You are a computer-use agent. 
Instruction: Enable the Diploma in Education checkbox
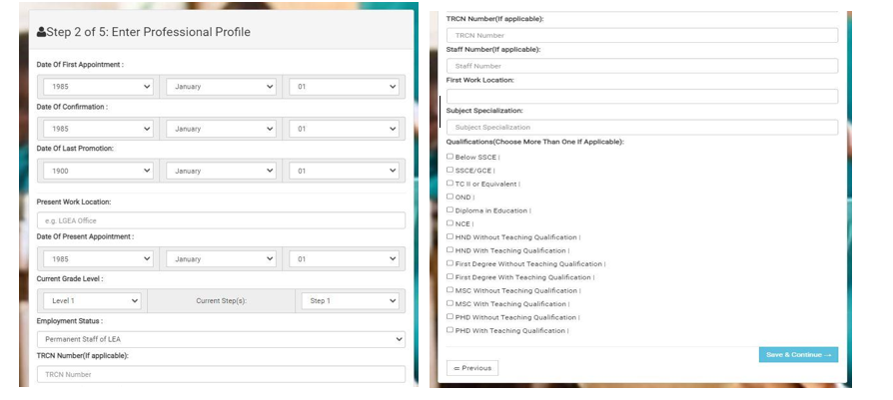[450, 210]
